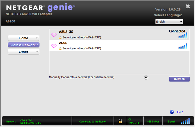Click ASUS row signal strength bars

click(x=183, y=46)
